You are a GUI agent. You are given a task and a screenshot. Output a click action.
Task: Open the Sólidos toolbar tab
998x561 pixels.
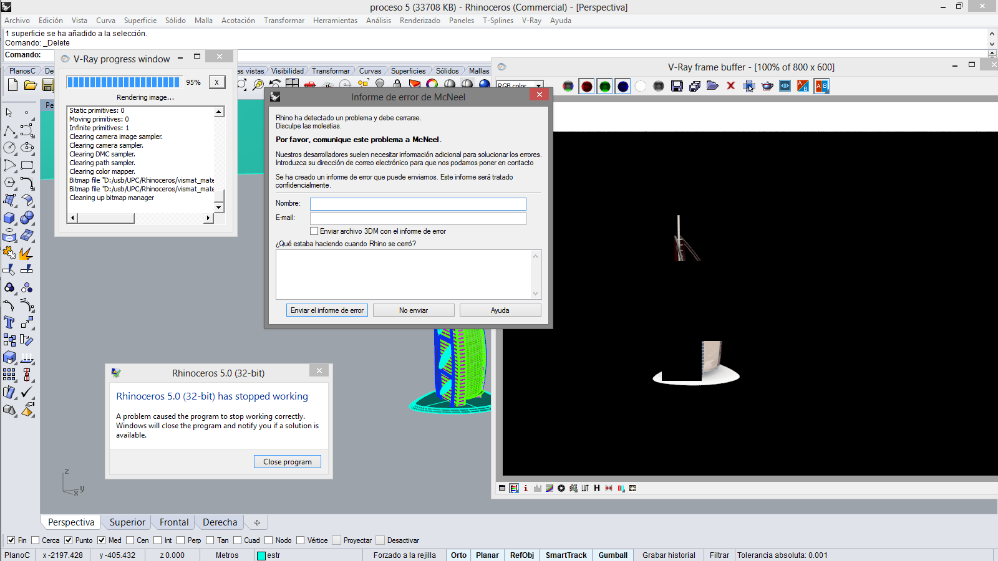(447, 71)
